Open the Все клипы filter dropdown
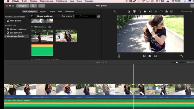This screenshot has width=194, height=109. point(68,16)
